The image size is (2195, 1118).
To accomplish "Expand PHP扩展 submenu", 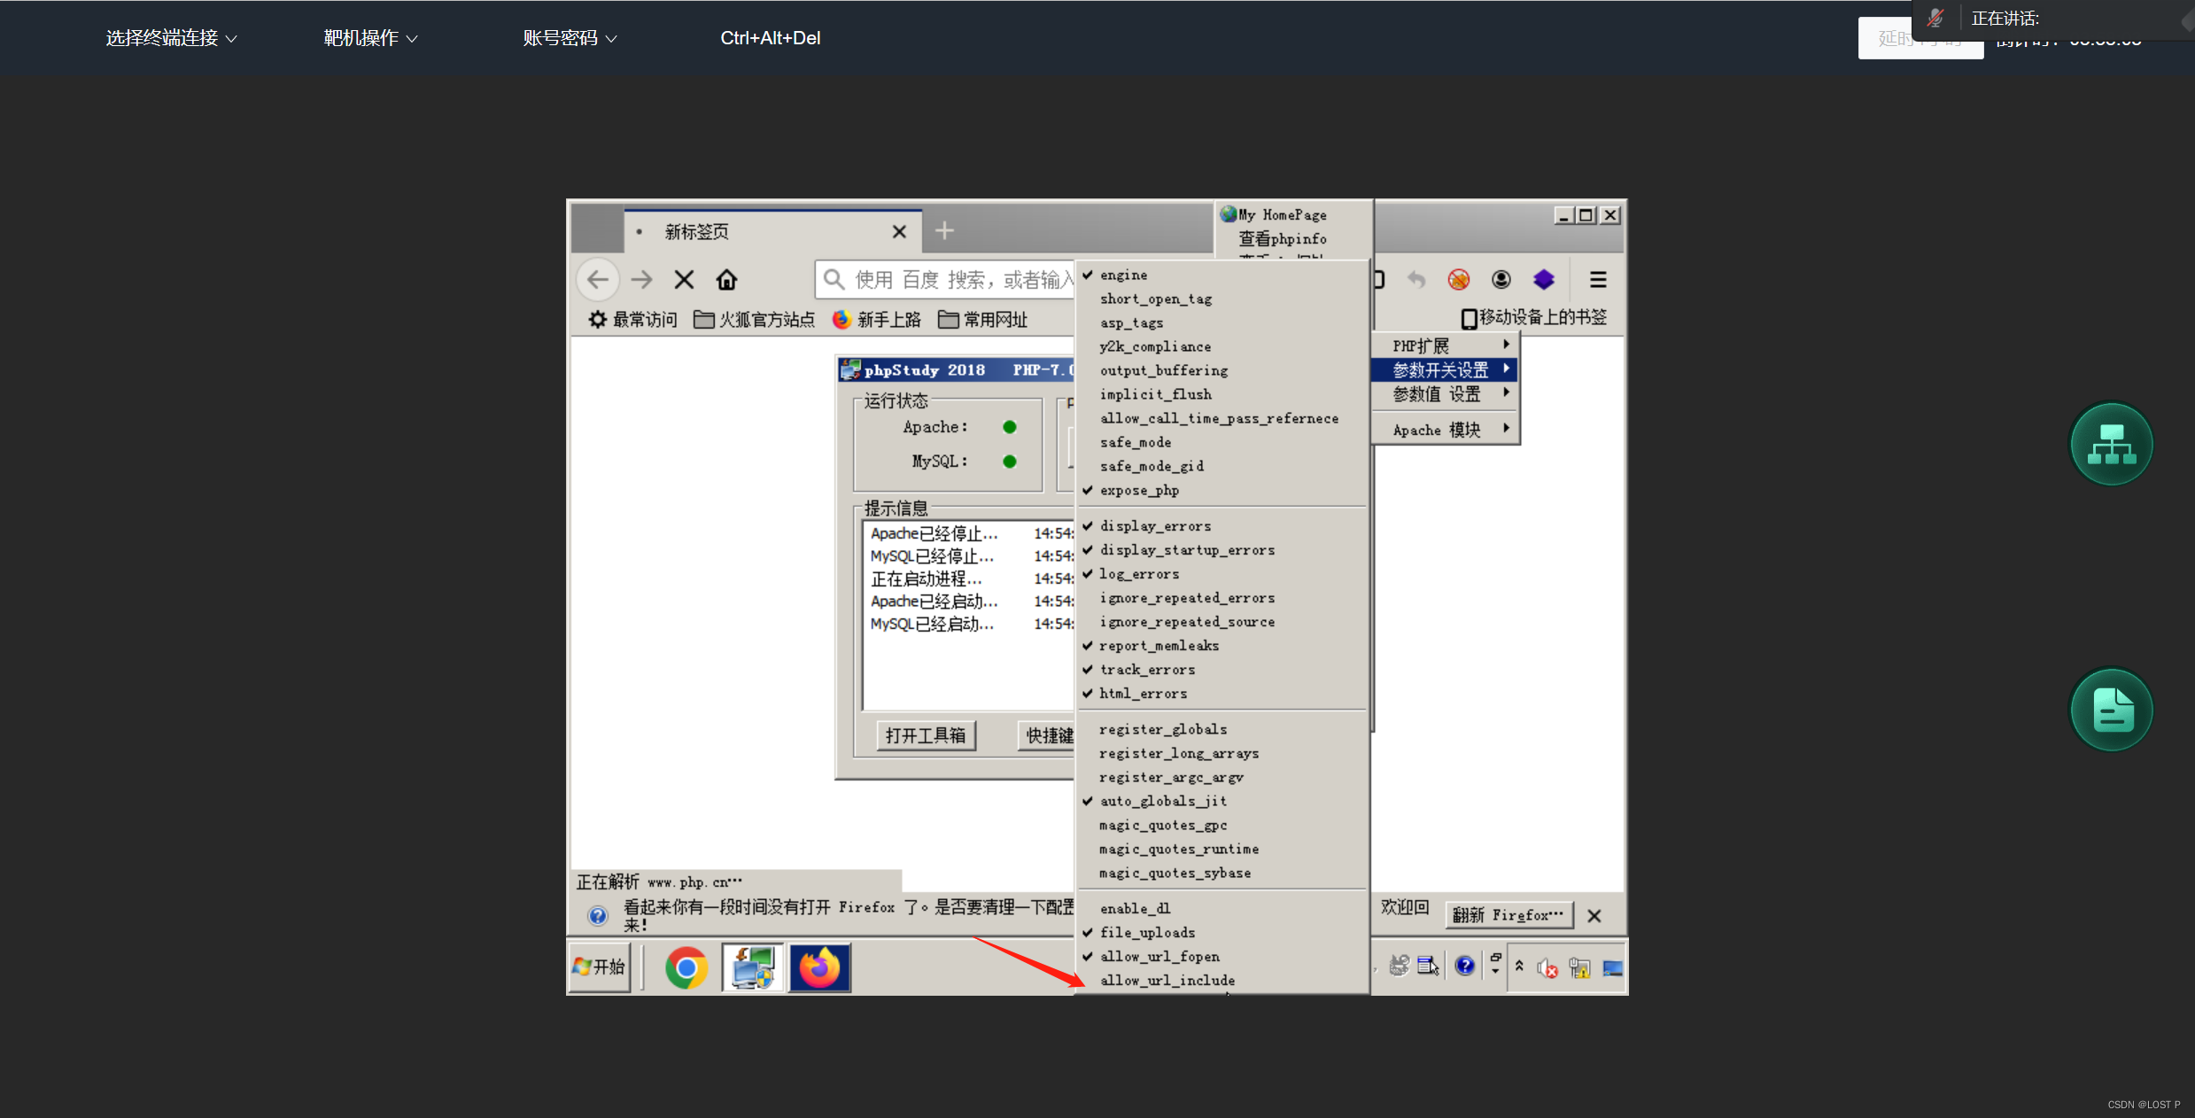I will click(1445, 345).
